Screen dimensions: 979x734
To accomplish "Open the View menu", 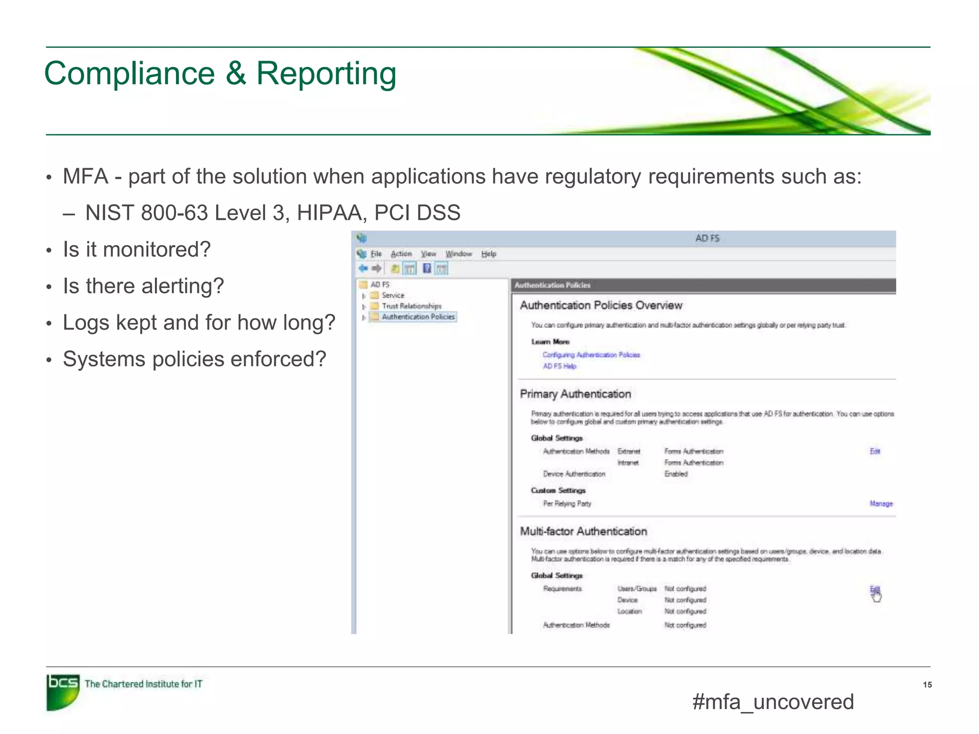I will tap(429, 254).
